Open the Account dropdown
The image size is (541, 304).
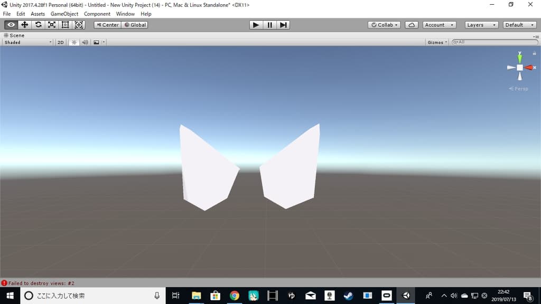[x=439, y=25]
